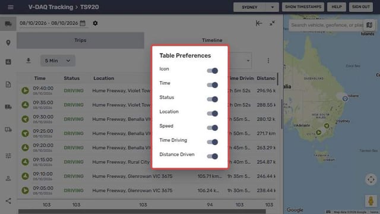Toggle the map layers icon
The height and width of the screenshot is (214, 380).
click(x=369, y=25)
